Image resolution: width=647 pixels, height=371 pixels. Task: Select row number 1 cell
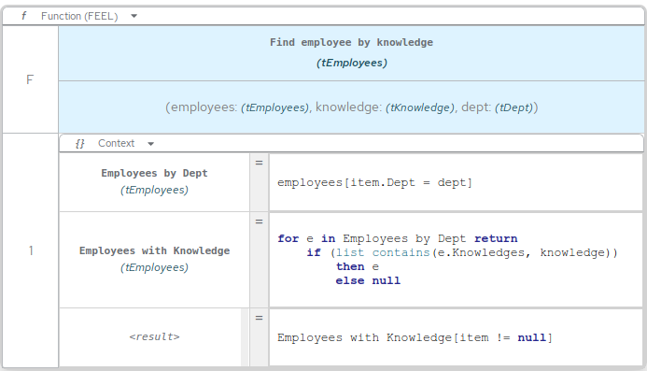click(x=30, y=250)
